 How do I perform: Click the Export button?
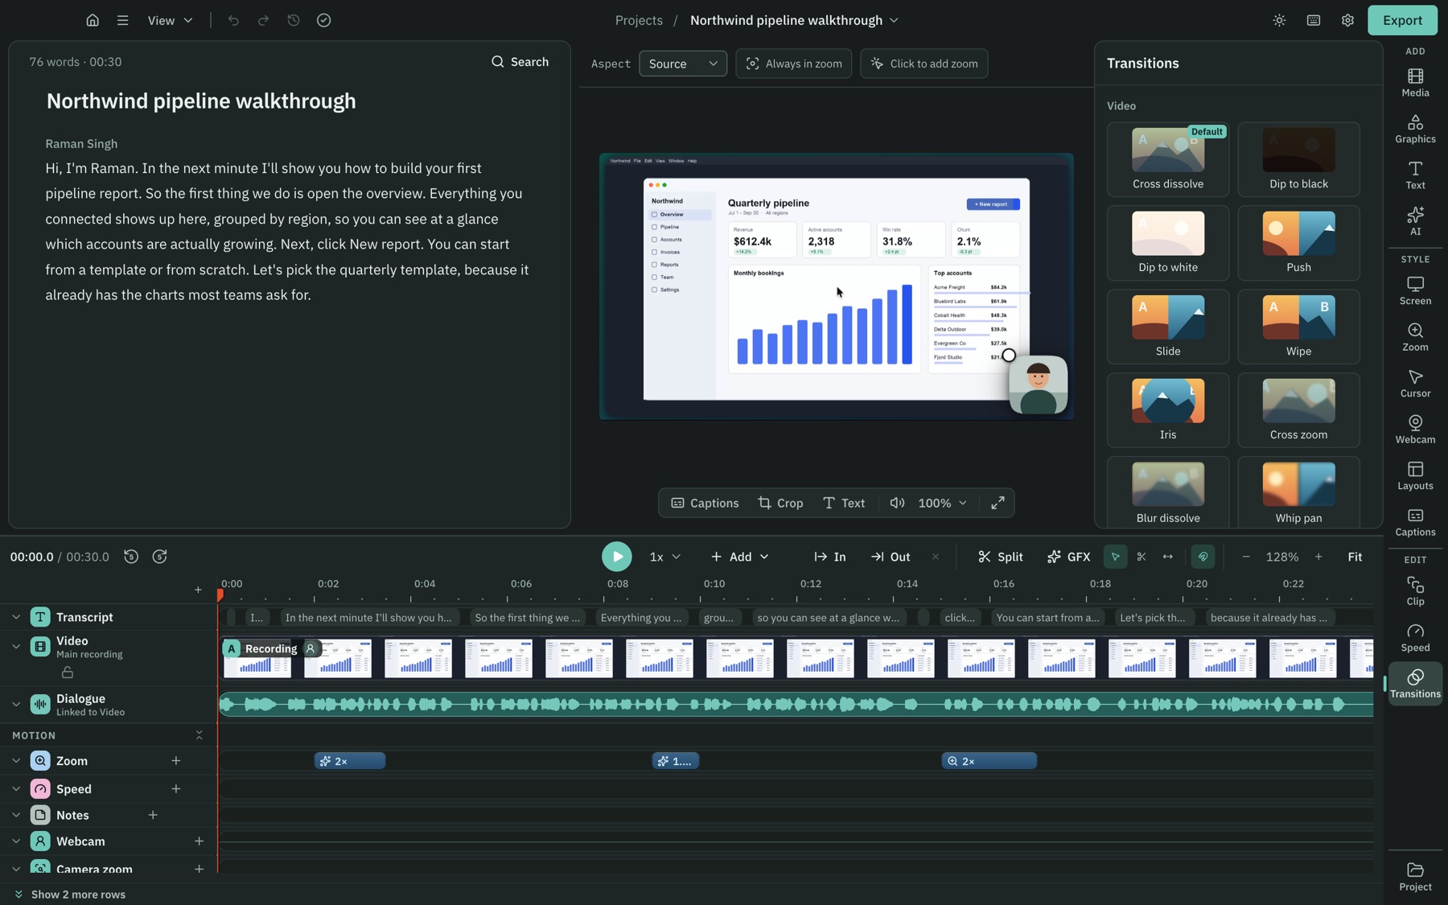pyautogui.click(x=1402, y=20)
